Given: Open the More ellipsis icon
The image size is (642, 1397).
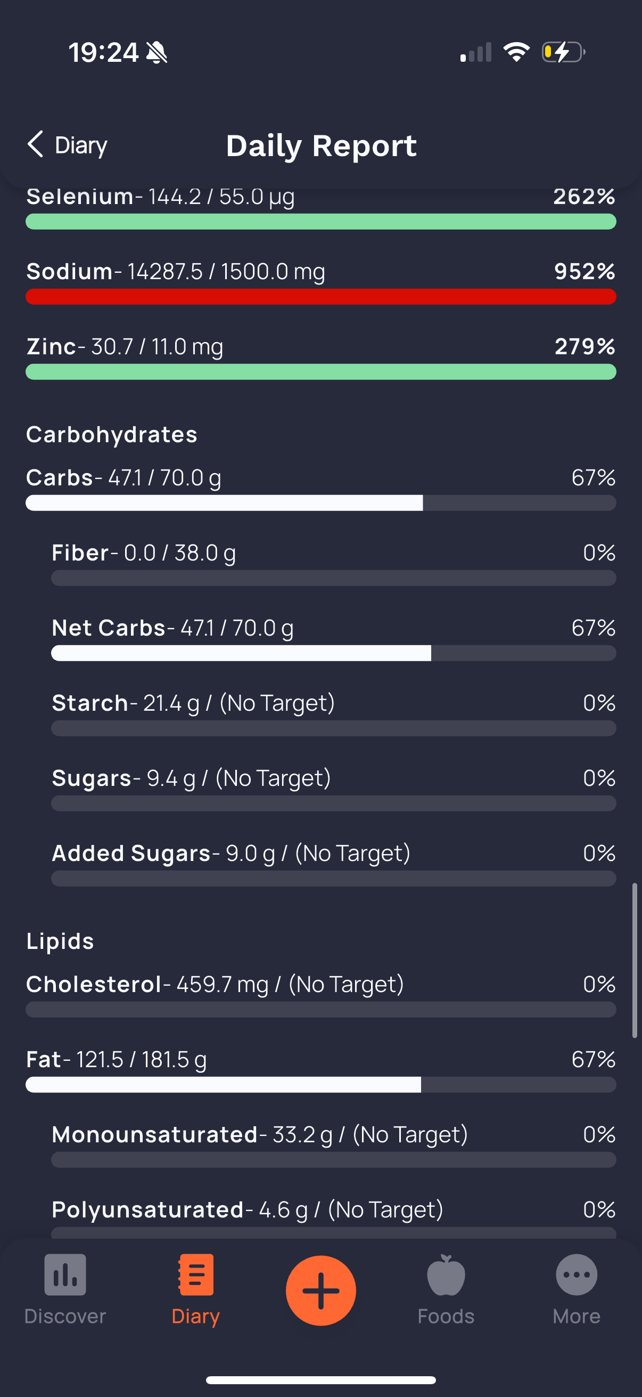Looking at the screenshot, I should [577, 1274].
